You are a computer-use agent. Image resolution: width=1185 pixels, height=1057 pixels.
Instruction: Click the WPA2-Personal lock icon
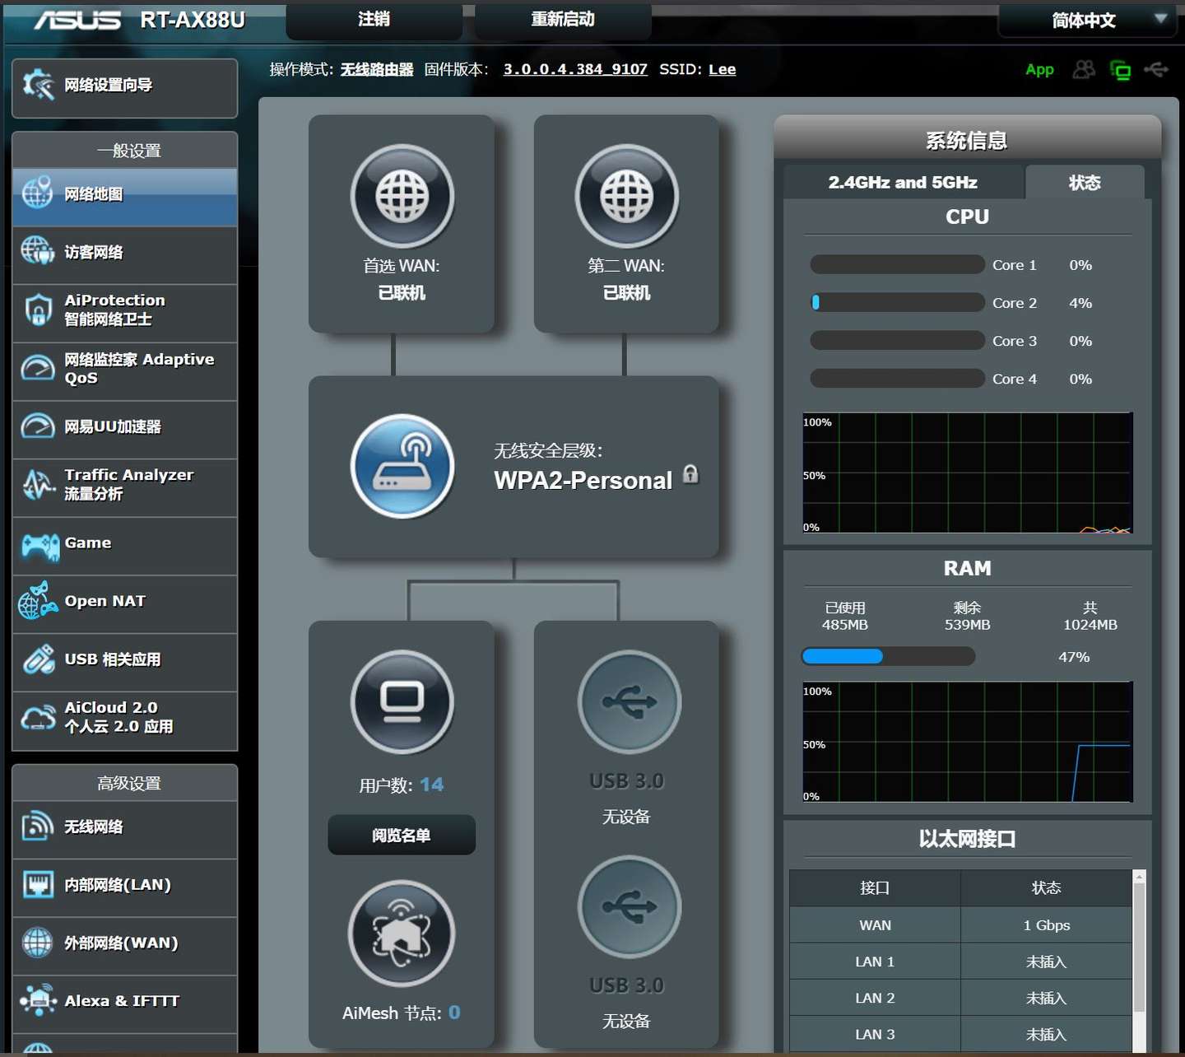pos(691,474)
